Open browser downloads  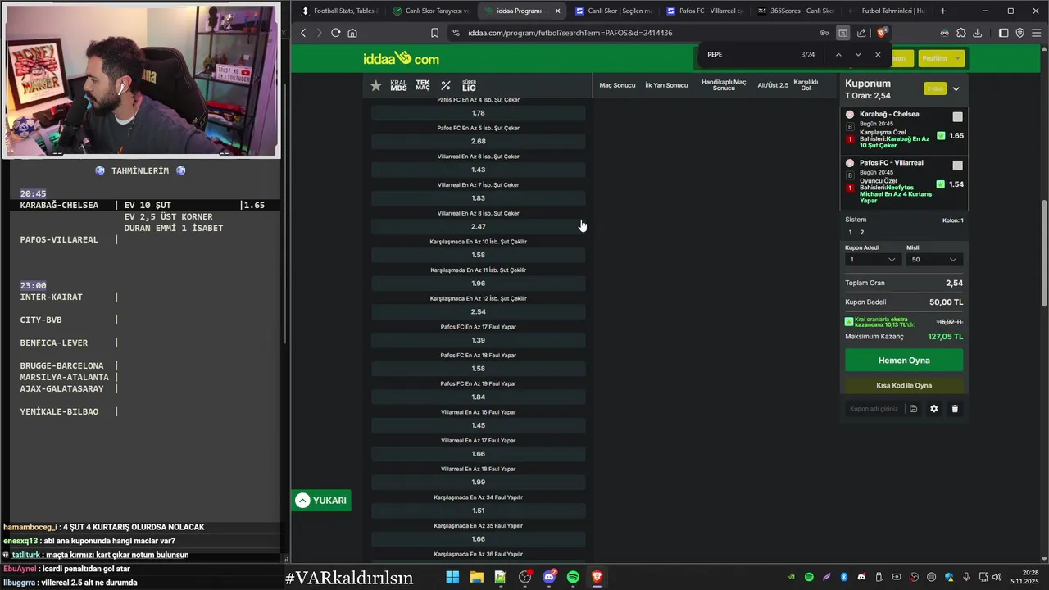pos(979,33)
